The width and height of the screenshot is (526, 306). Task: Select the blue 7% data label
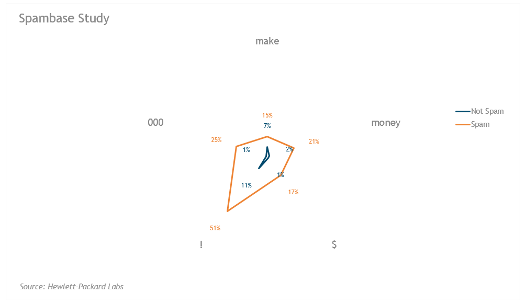pyautogui.click(x=267, y=126)
